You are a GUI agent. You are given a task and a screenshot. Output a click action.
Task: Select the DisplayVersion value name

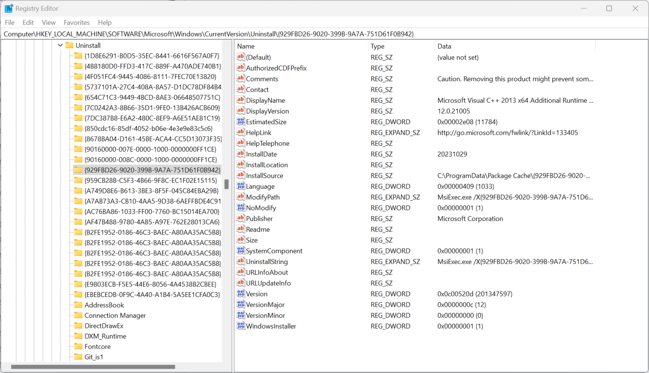pos(267,111)
